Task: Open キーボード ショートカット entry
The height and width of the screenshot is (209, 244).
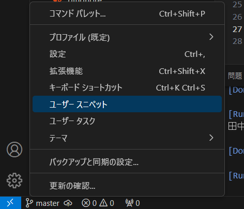Action: (x=127, y=87)
